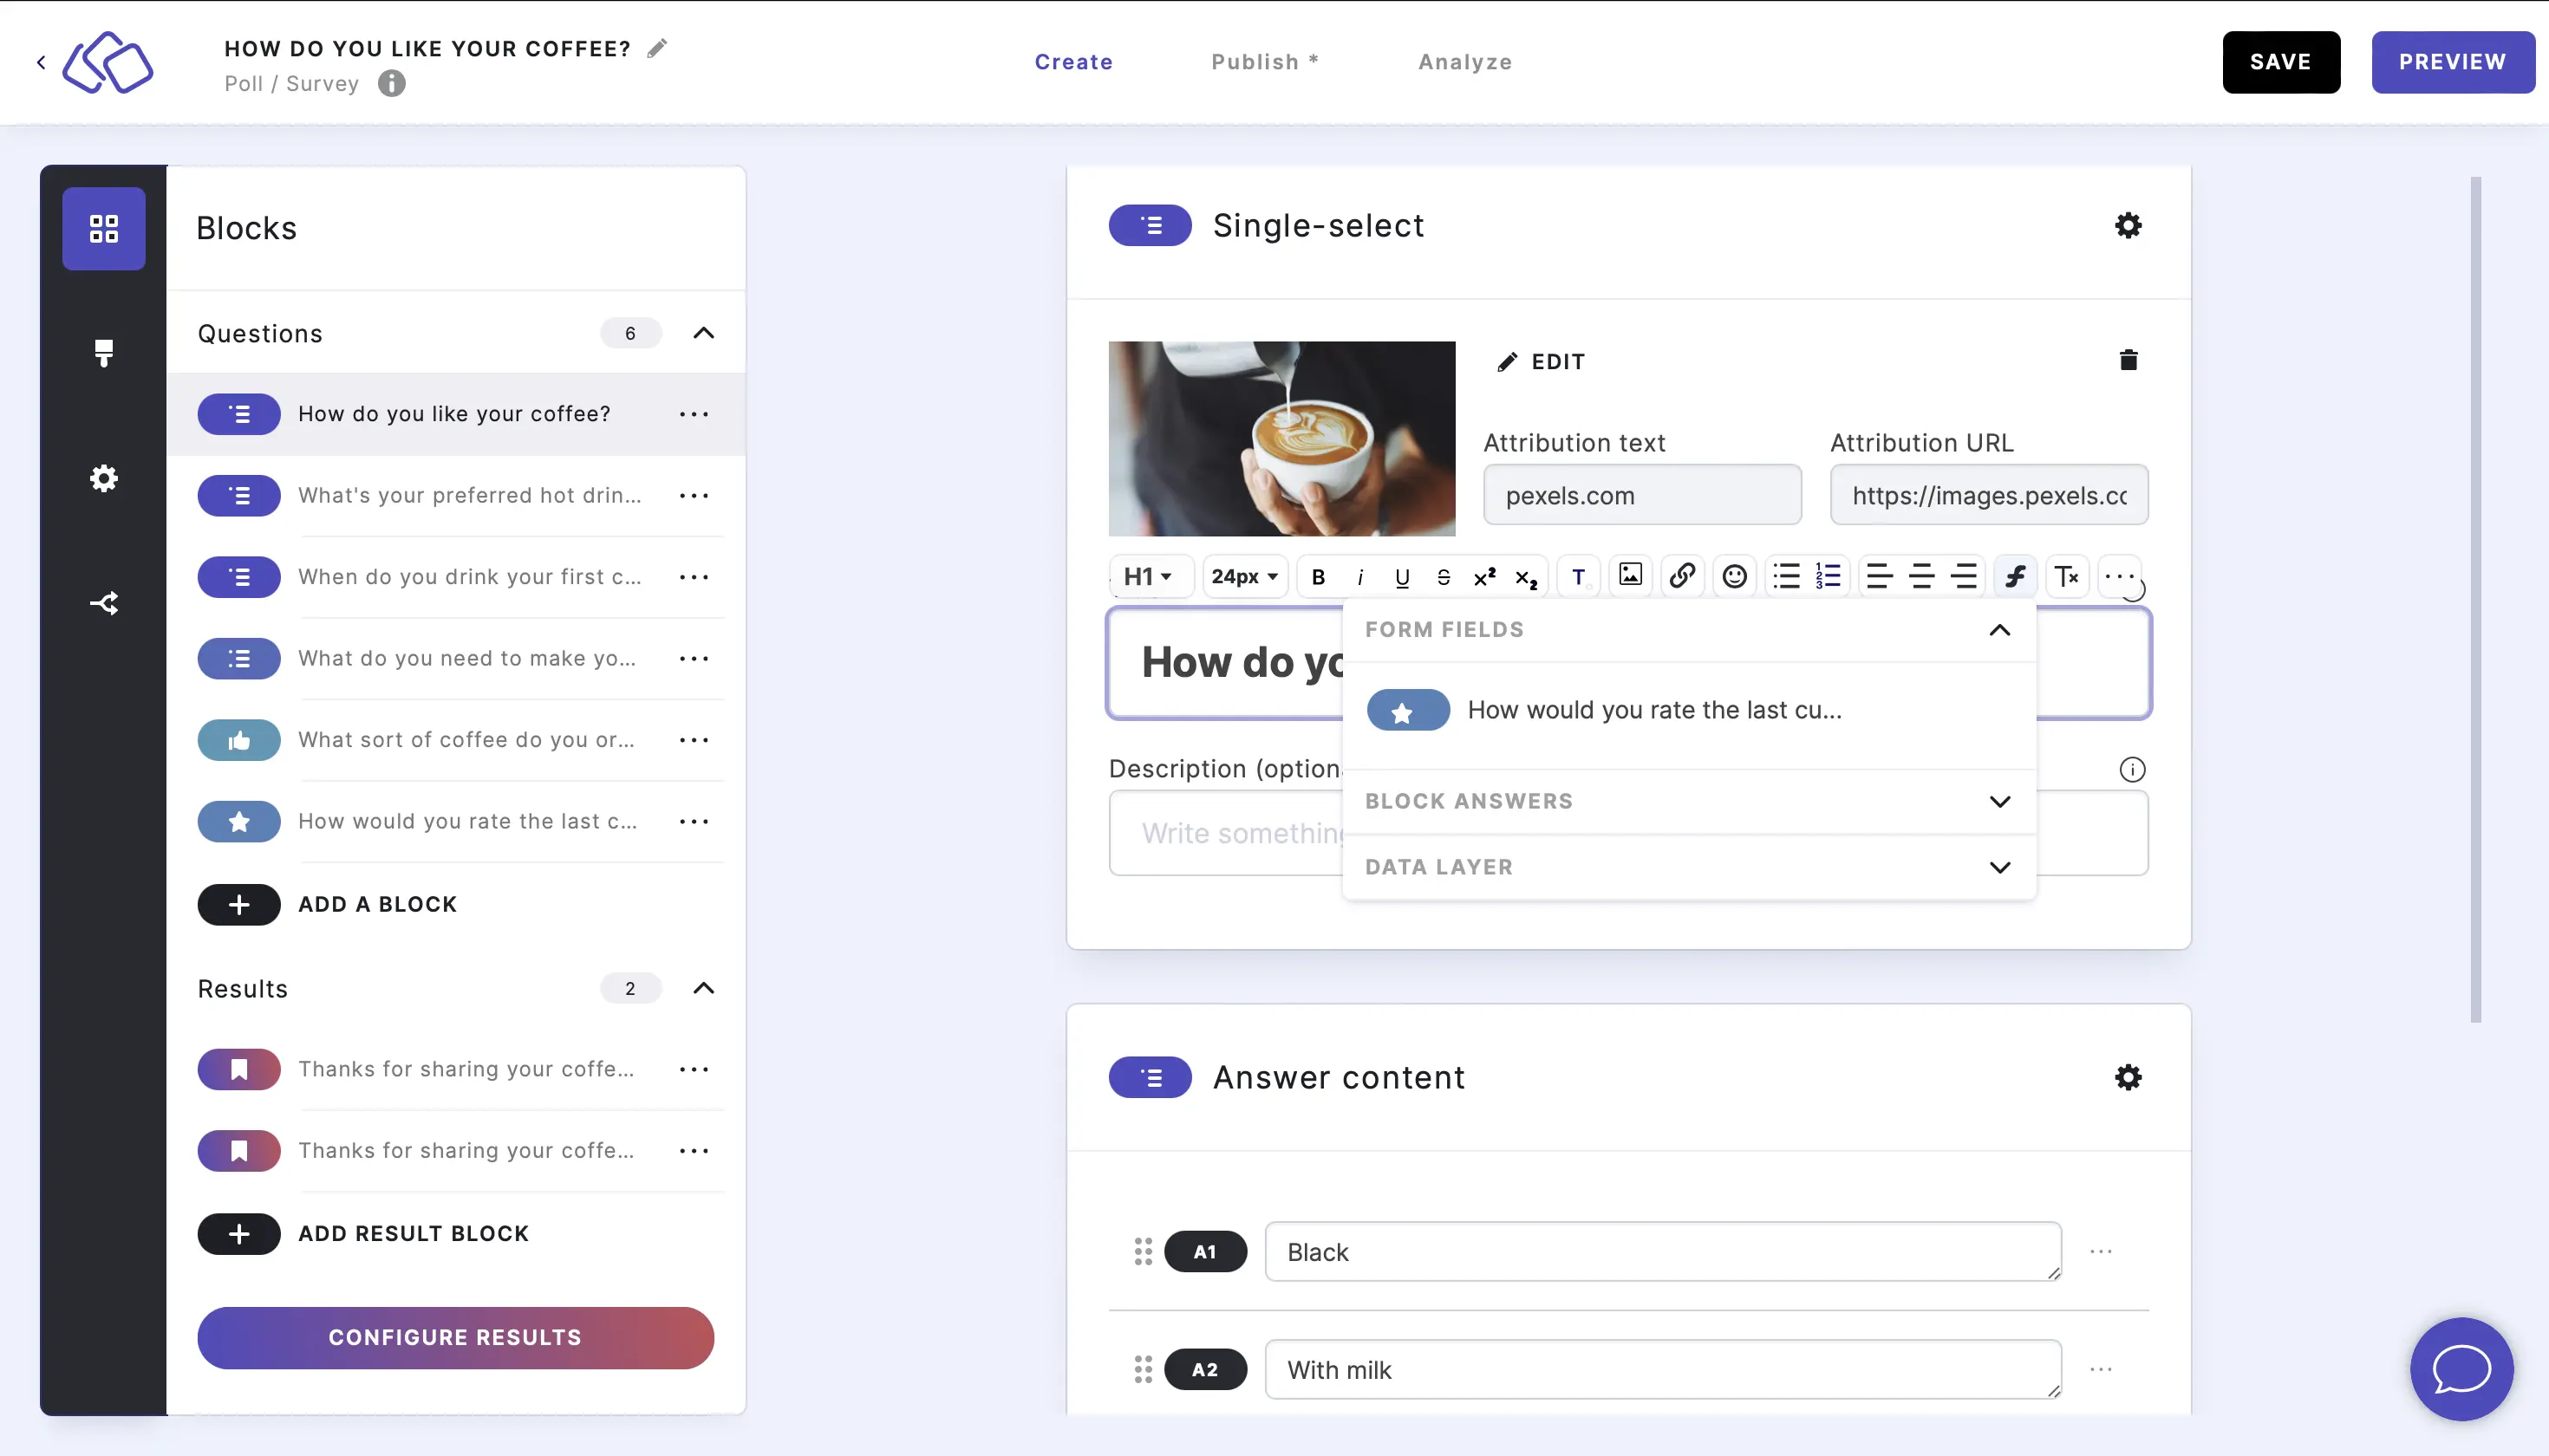Switch to the Analyze tab
Viewport: 2549px width, 1456px height.
(x=1465, y=62)
